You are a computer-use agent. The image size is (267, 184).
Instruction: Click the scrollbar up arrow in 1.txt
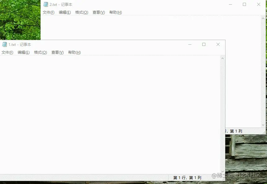pos(223,58)
